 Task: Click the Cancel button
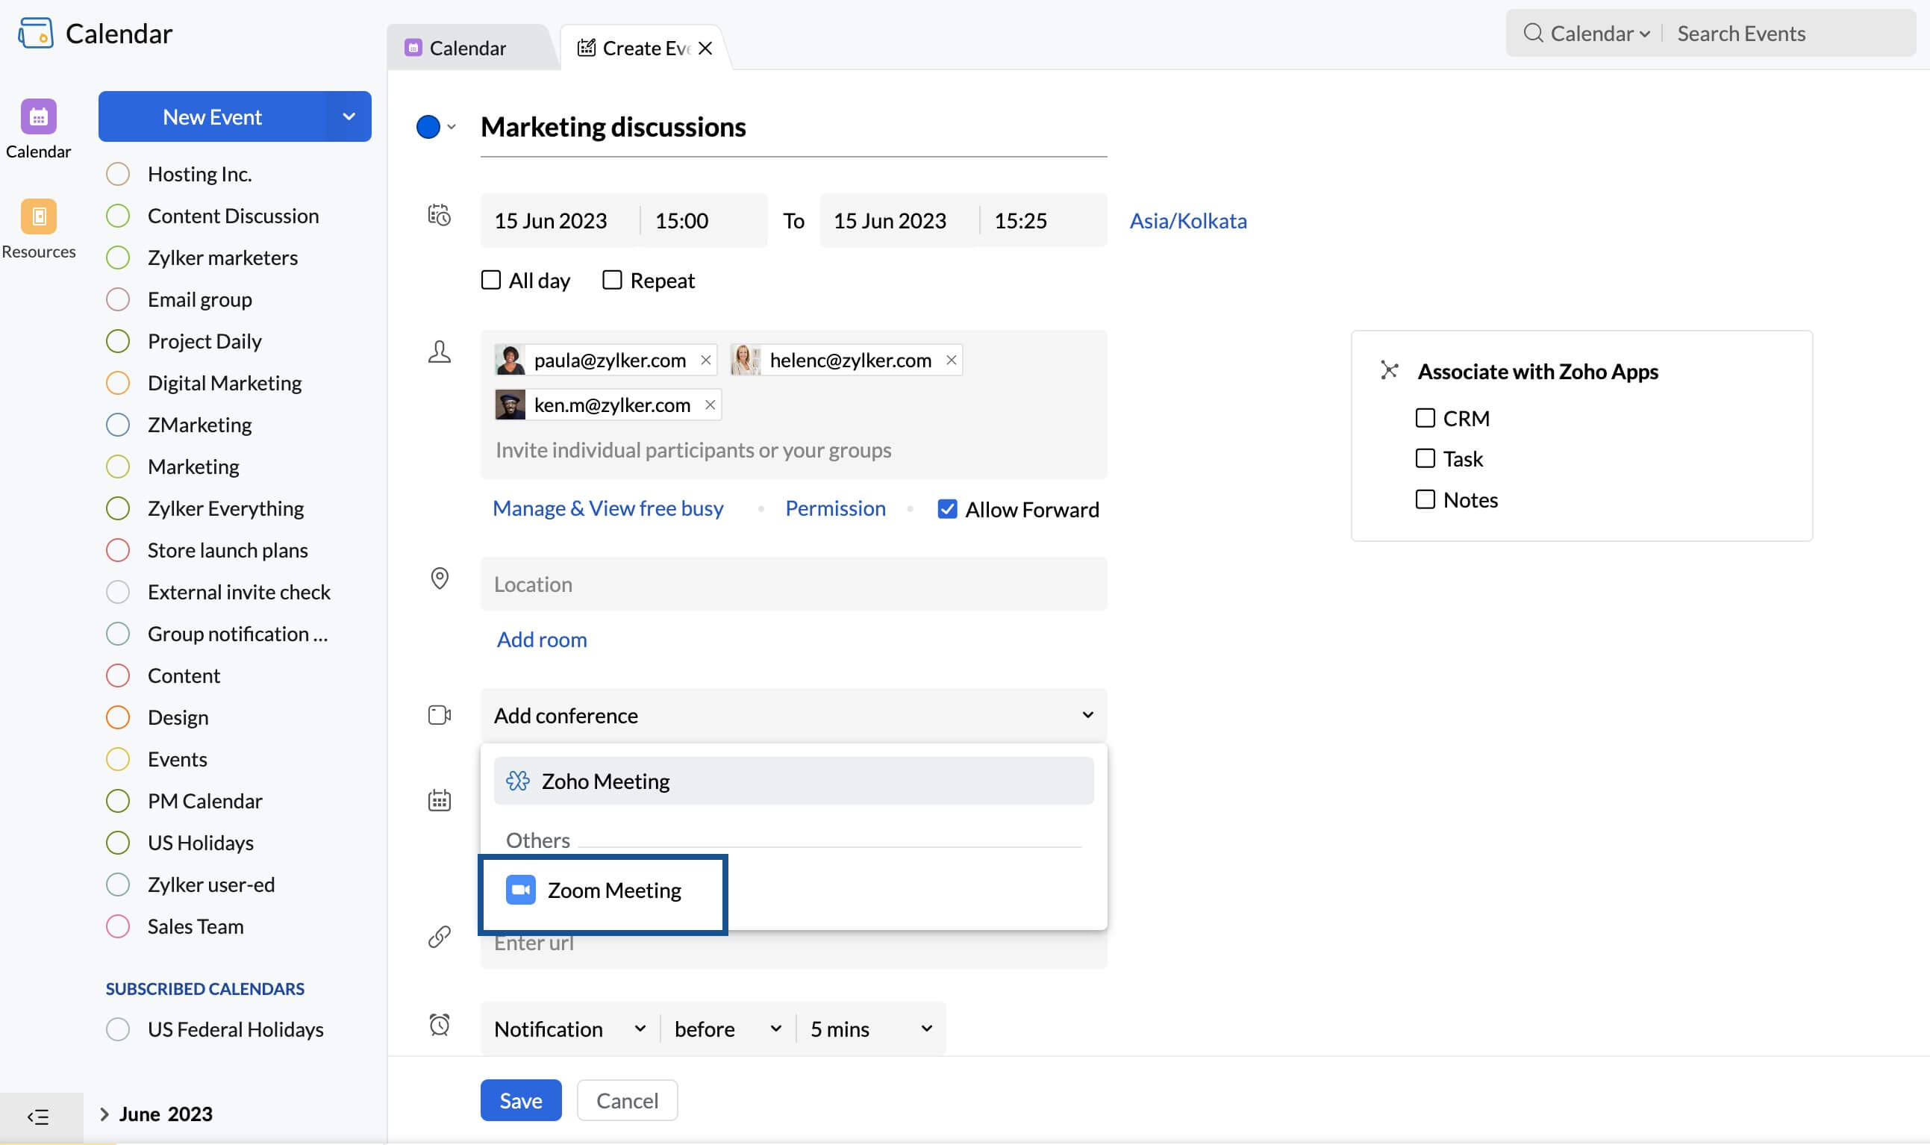point(627,1100)
